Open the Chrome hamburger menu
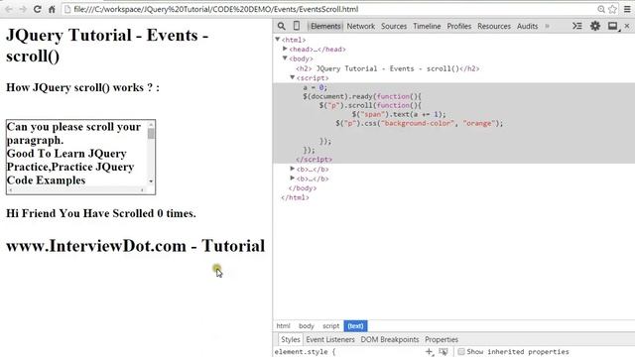Image resolution: width=635 pixels, height=357 pixels. [x=627, y=9]
